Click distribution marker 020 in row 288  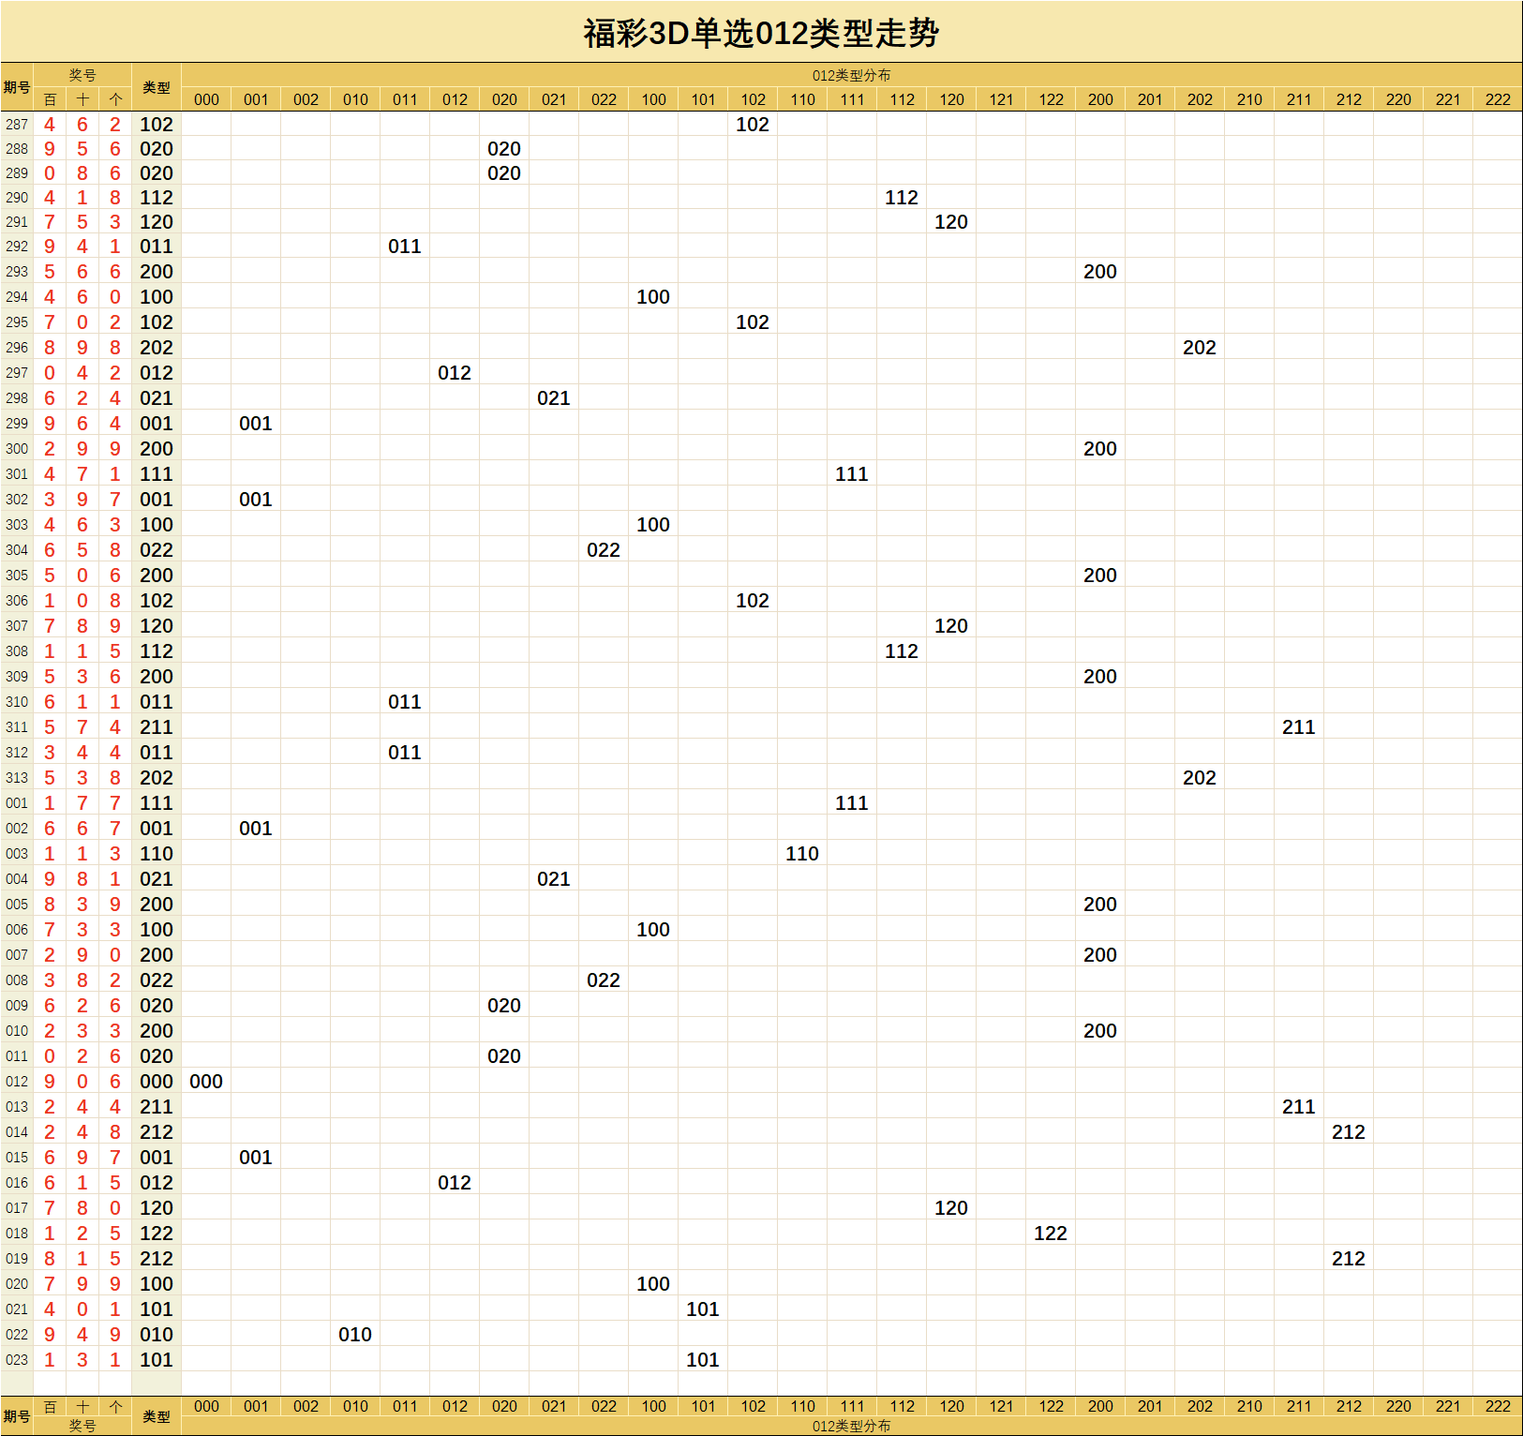504,148
